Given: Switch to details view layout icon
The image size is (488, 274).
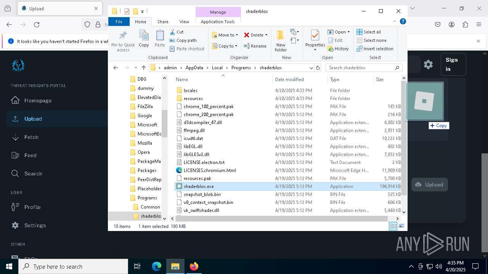Looking at the screenshot, I should pyautogui.click(x=393, y=226).
